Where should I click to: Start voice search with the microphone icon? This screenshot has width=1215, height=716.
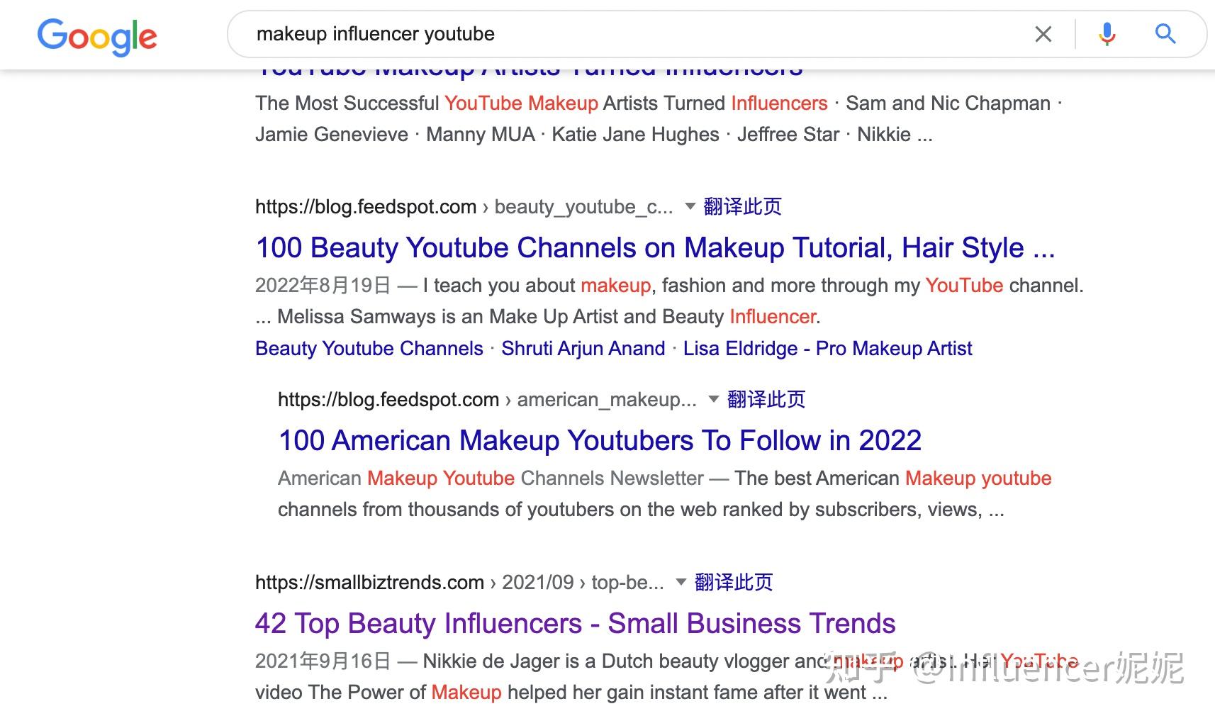pos(1107,34)
